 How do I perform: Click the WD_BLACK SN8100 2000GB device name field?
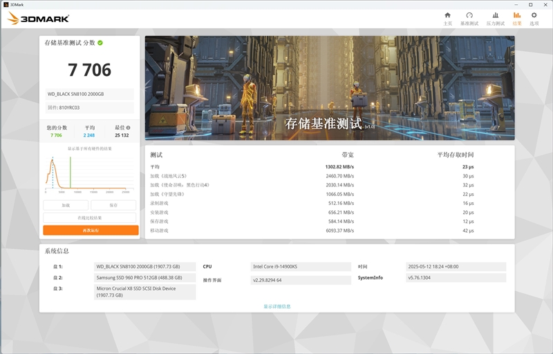point(90,94)
